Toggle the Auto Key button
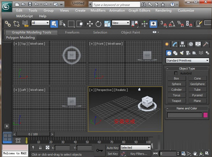The height and width of the screenshot is (157, 212). pos(113,148)
